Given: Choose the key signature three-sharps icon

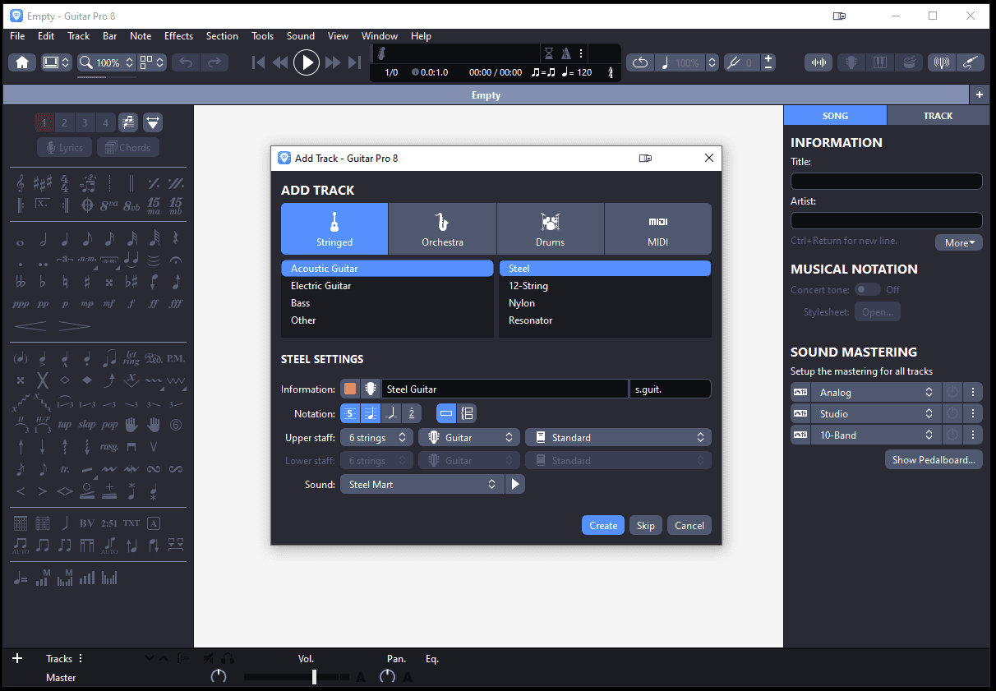Looking at the screenshot, I should [x=43, y=182].
